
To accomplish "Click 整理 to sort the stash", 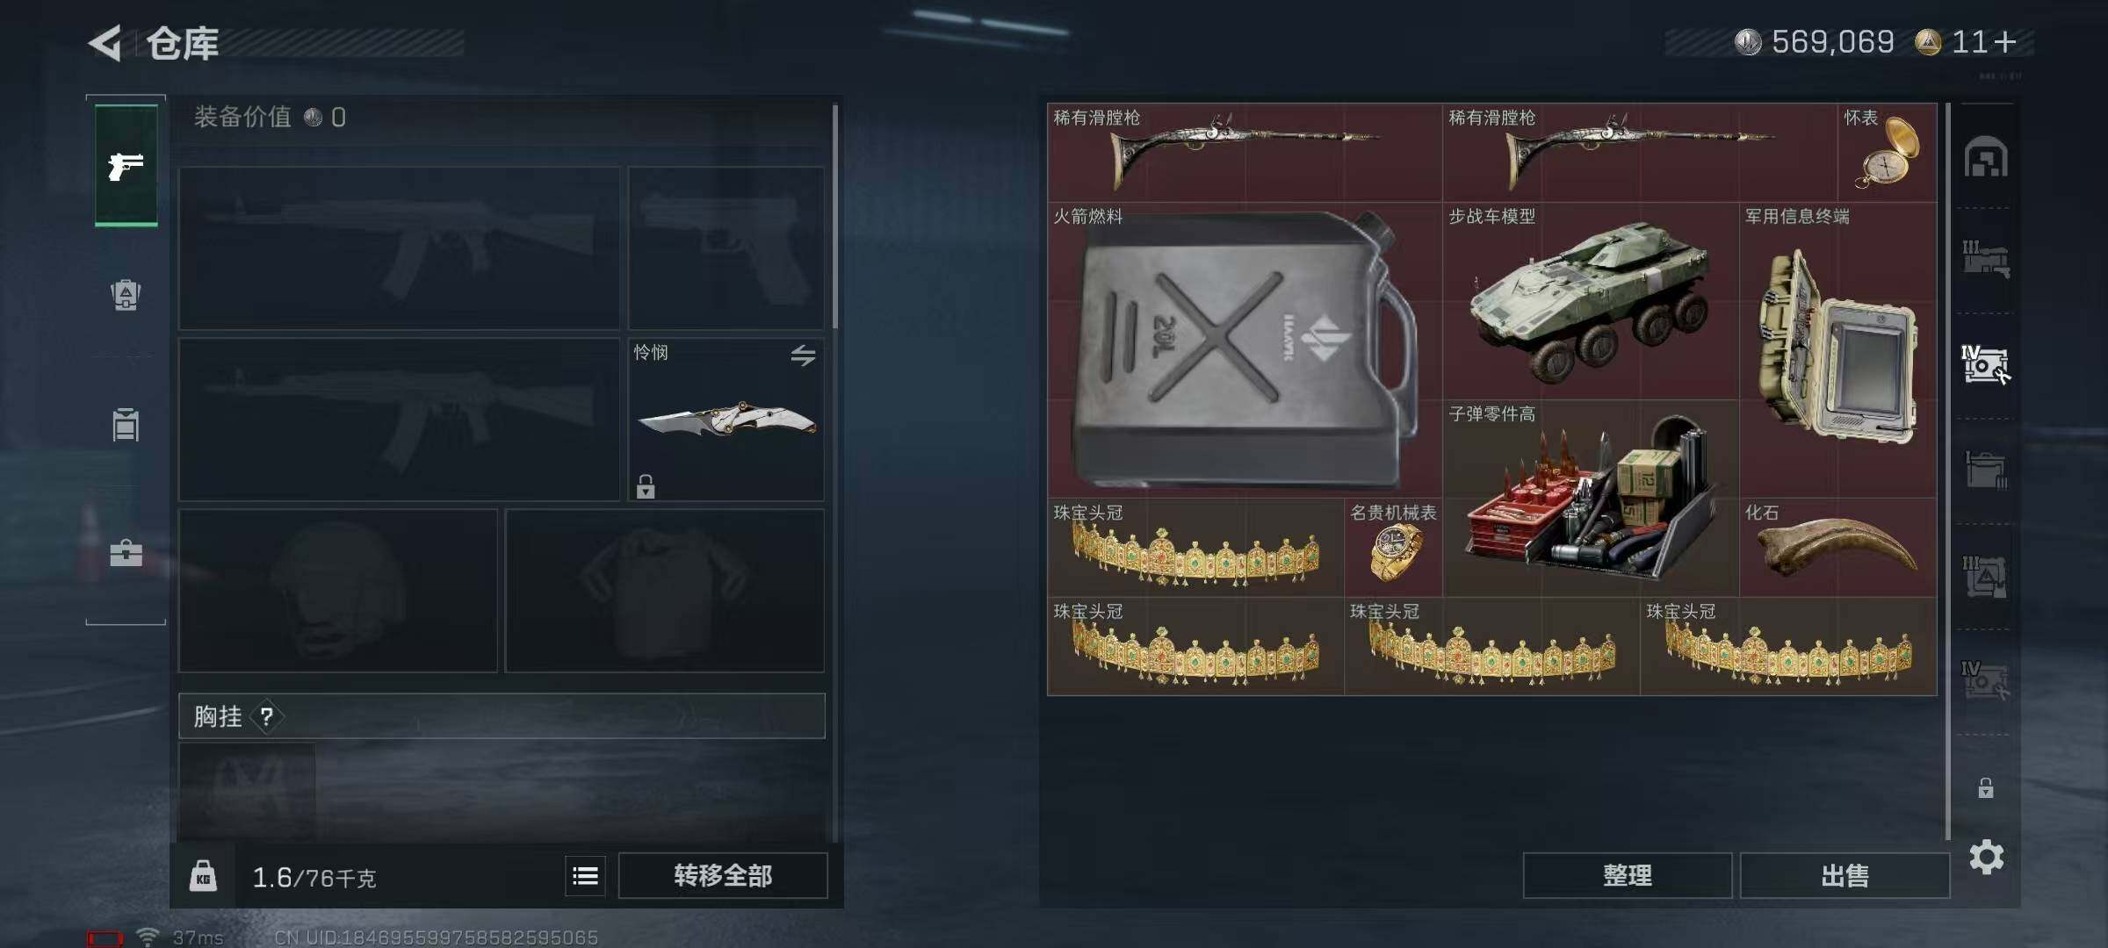I will (1628, 875).
